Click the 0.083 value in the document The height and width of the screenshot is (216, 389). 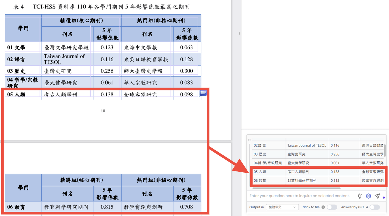[187, 83]
